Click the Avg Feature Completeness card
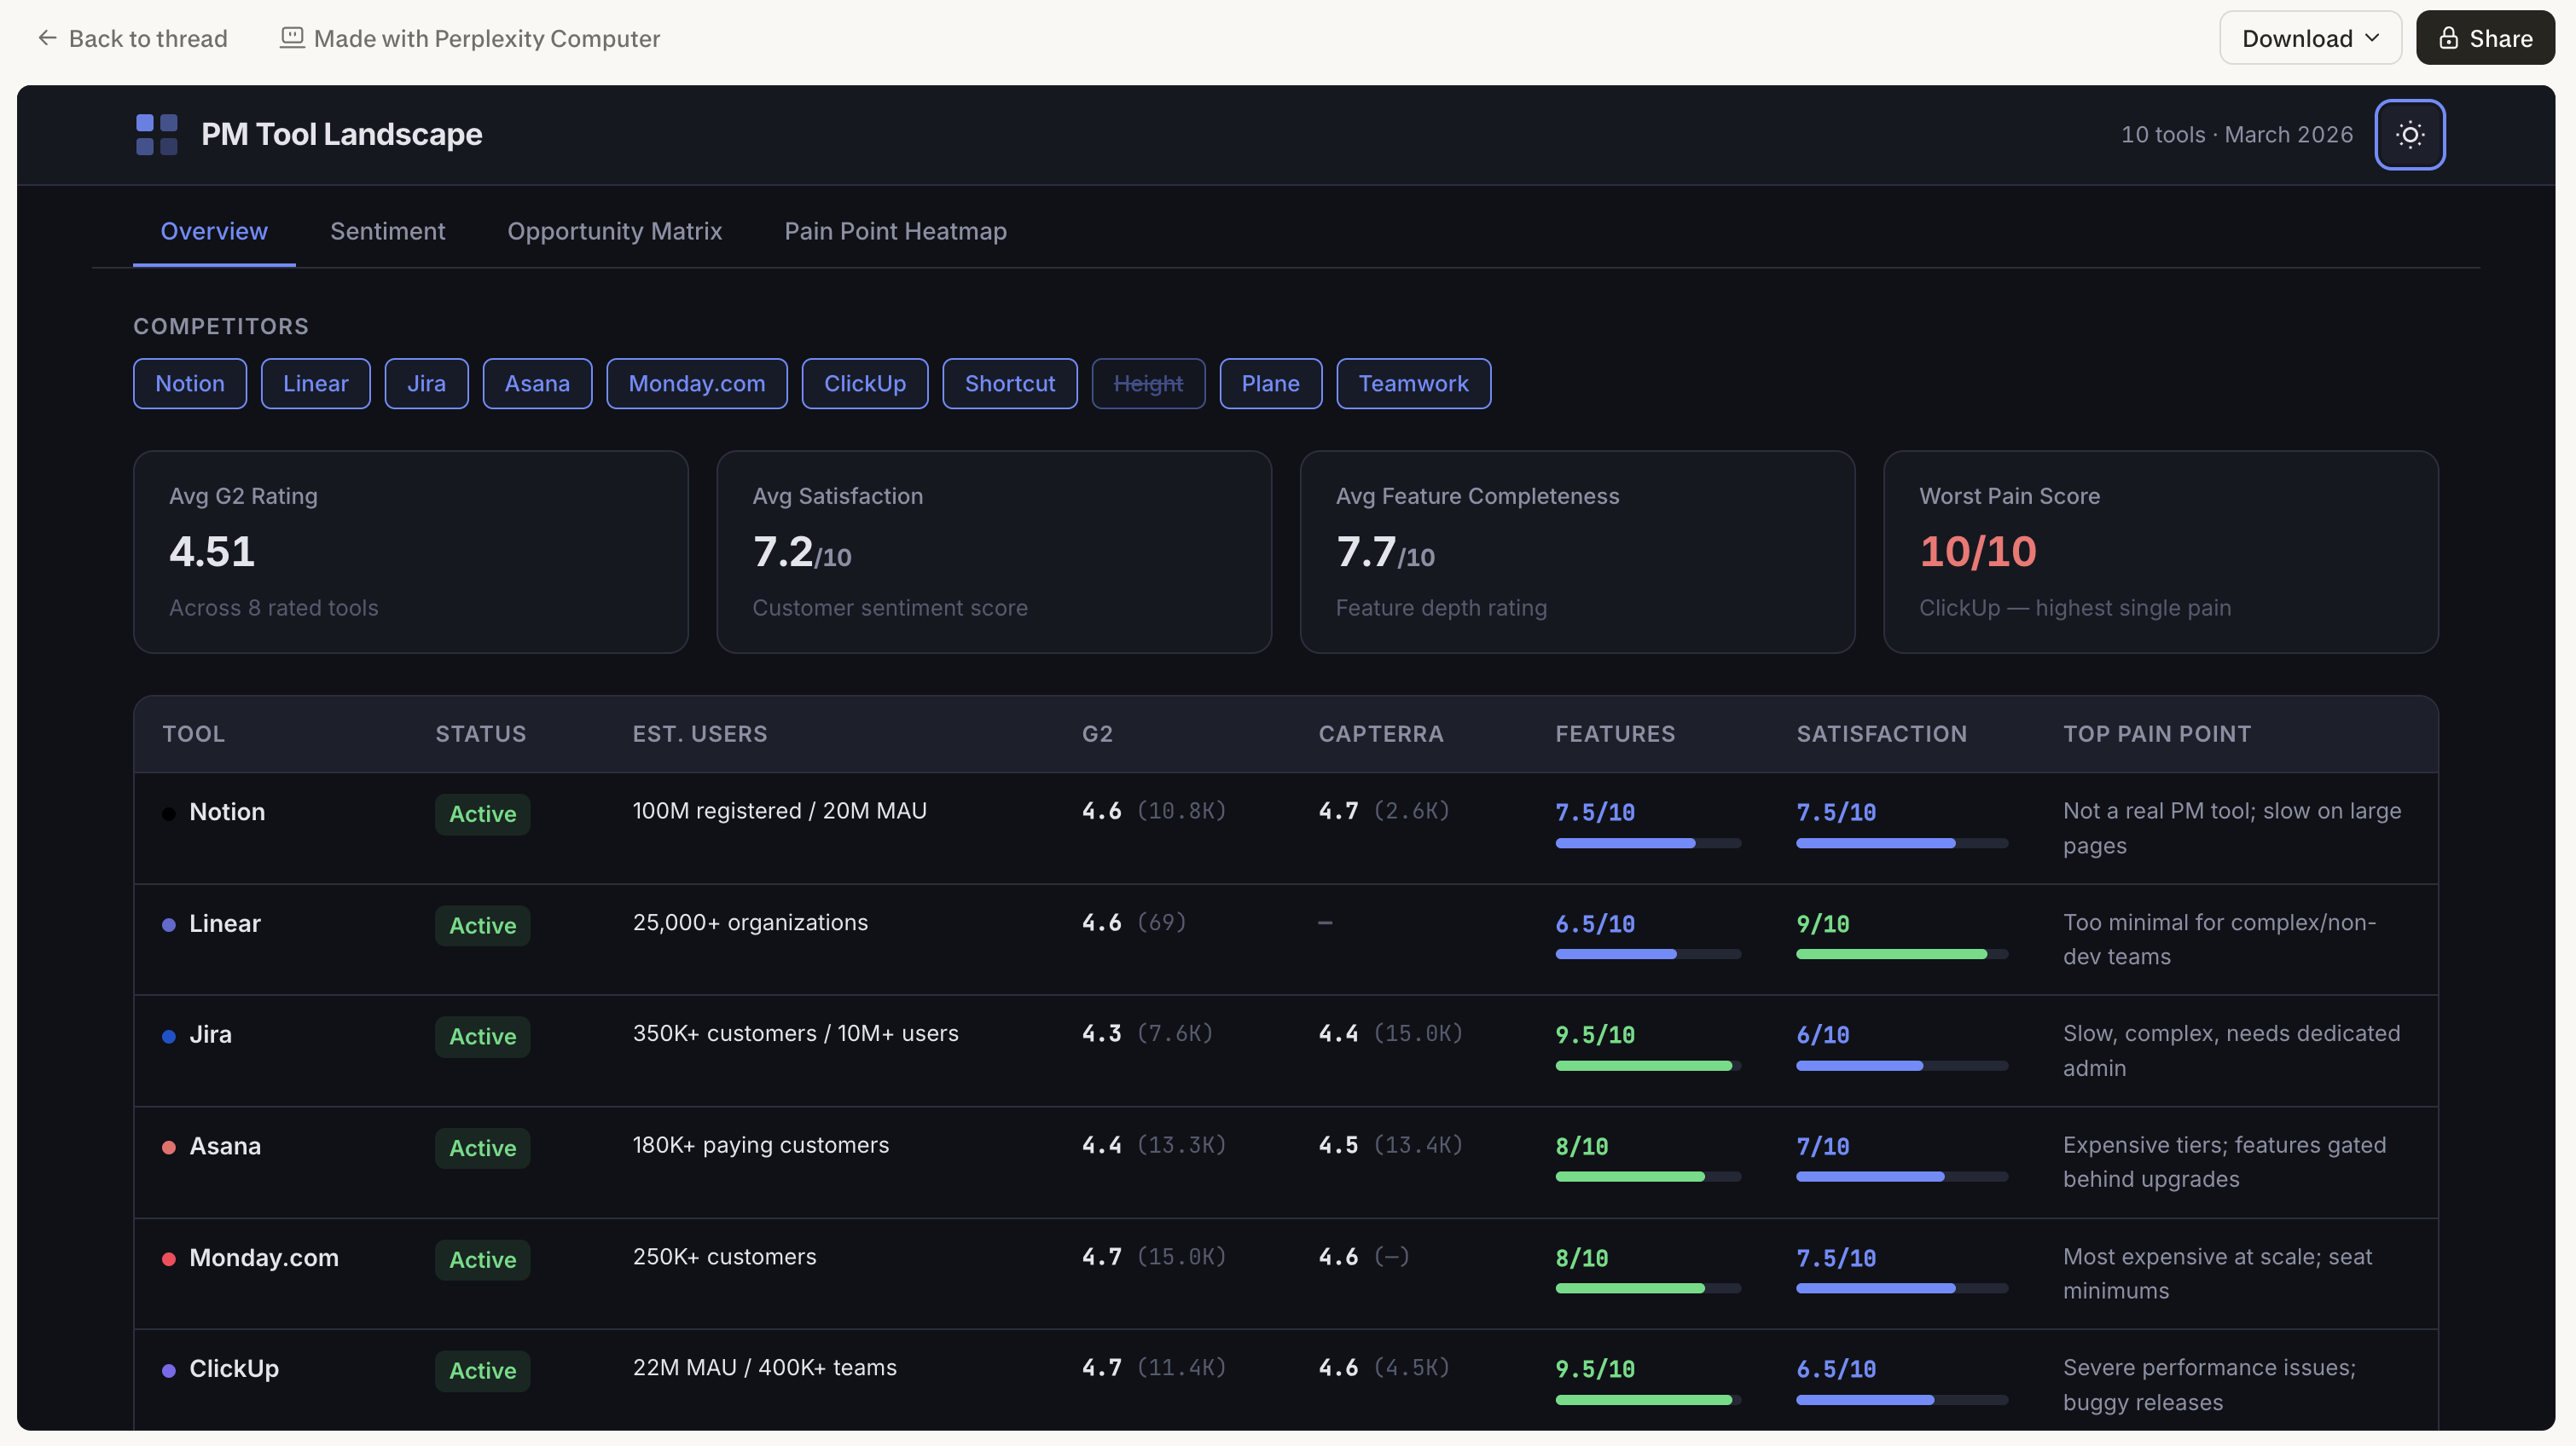The height and width of the screenshot is (1446, 2576). [x=1577, y=552]
